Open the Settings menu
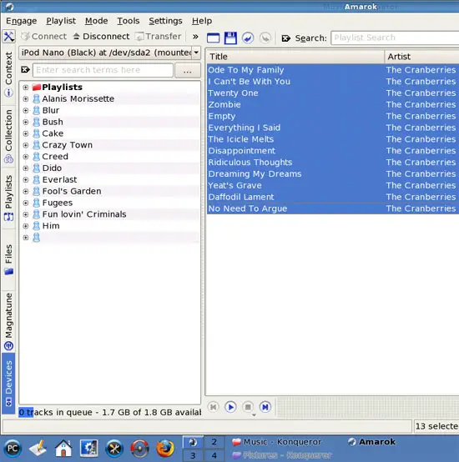 [165, 21]
